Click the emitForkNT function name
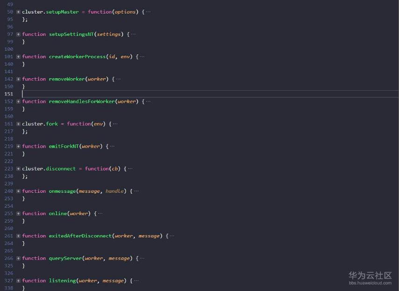Screen dimensions: 399x291 [64, 146]
